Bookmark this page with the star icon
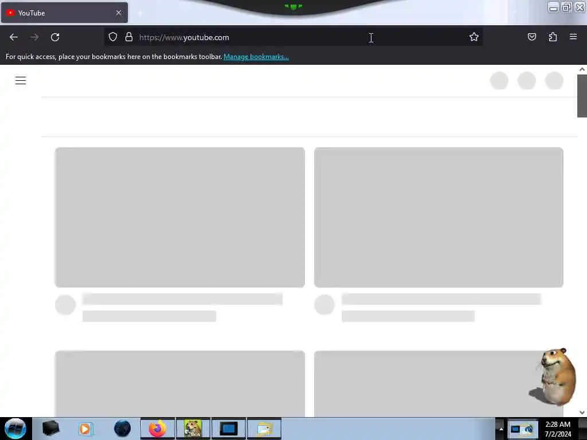The image size is (587, 440). [474, 37]
